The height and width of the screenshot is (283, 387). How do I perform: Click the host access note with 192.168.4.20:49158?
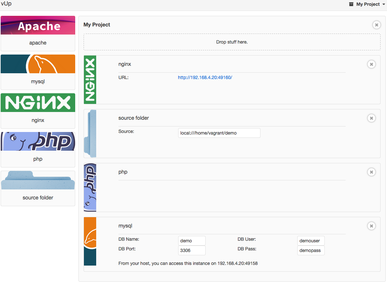[x=188, y=263]
